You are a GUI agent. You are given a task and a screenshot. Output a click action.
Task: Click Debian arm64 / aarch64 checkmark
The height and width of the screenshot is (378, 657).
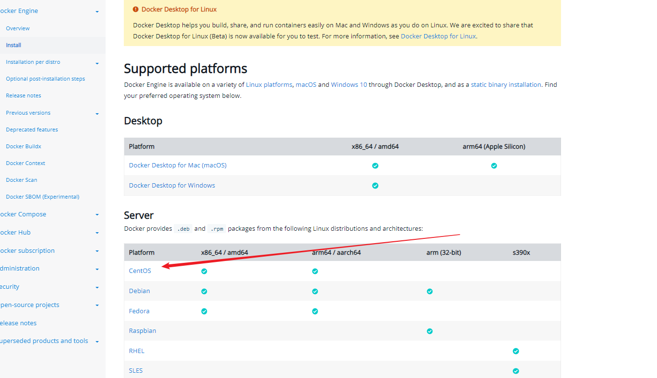pos(315,291)
